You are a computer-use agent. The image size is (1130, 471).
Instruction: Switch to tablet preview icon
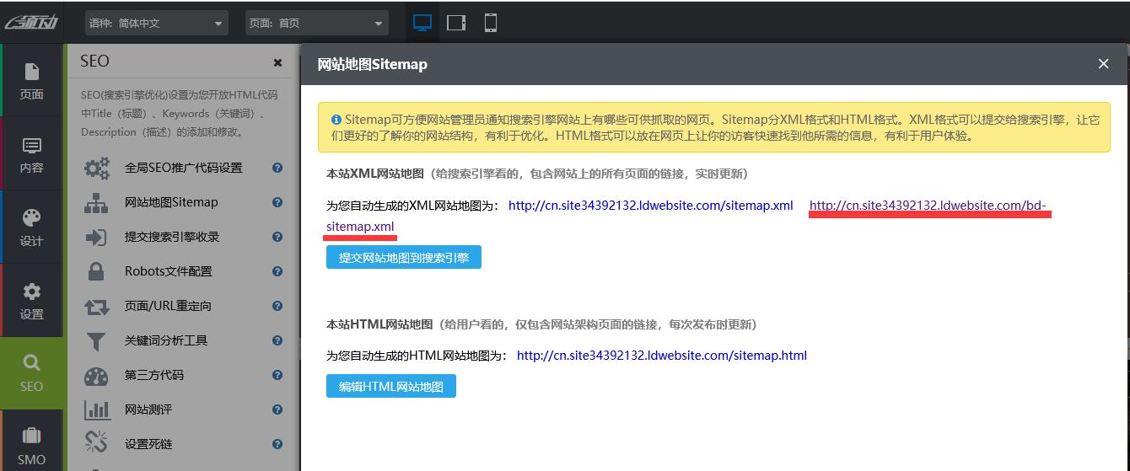pos(456,23)
